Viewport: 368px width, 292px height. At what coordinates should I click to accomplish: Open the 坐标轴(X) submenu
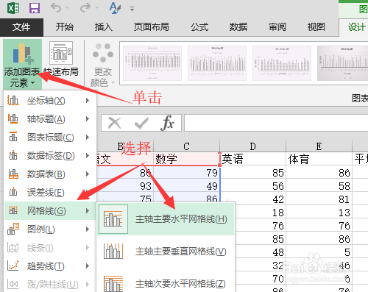pyautogui.click(x=50, y=101)
